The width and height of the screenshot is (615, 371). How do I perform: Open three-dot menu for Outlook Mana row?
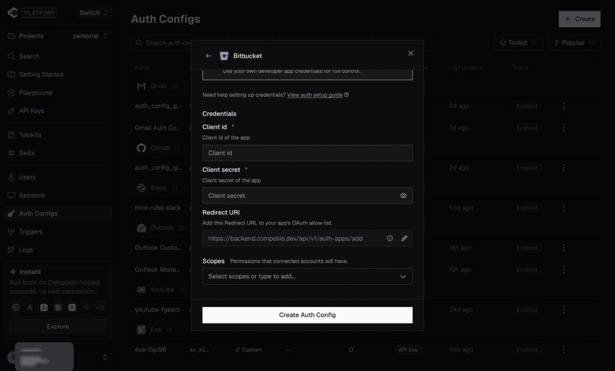564,270
